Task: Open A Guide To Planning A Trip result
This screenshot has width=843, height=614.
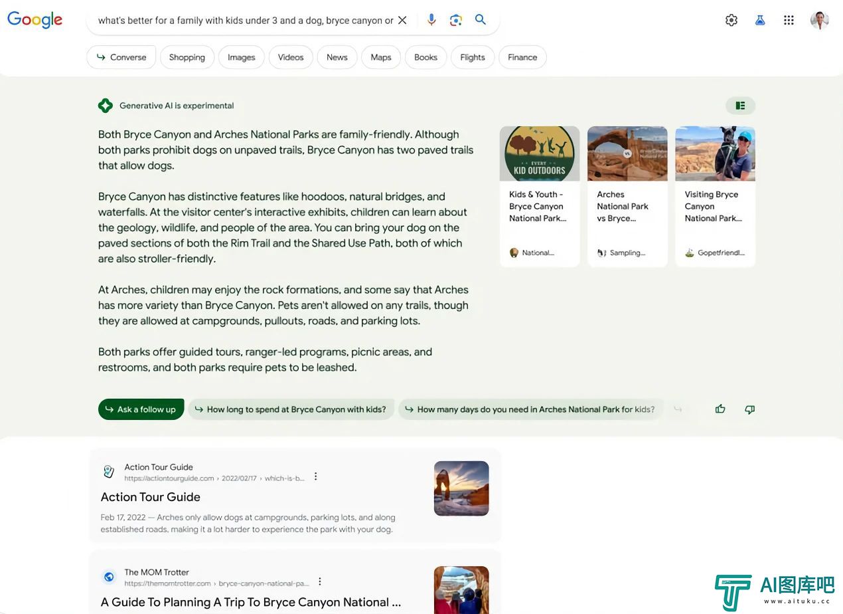Action: pyautogui.click(x=251, y=602)
